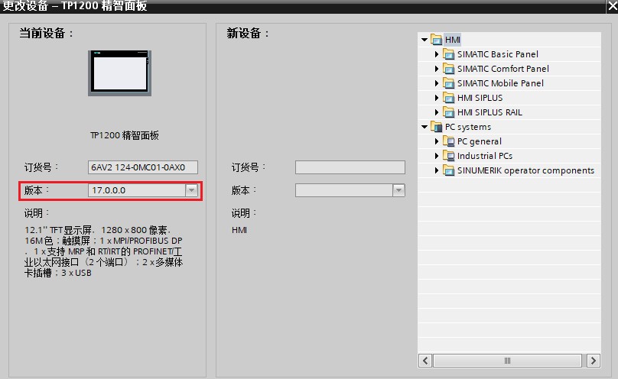
Task: Click the HMI root folder icon
Action: coord(437,40)
